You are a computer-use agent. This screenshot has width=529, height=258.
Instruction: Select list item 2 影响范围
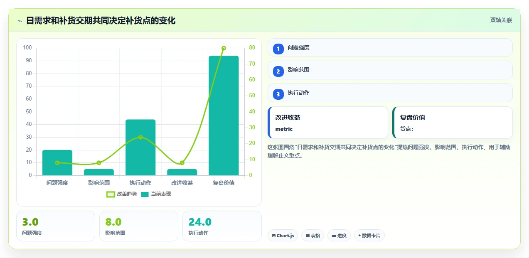coord(390,70)
